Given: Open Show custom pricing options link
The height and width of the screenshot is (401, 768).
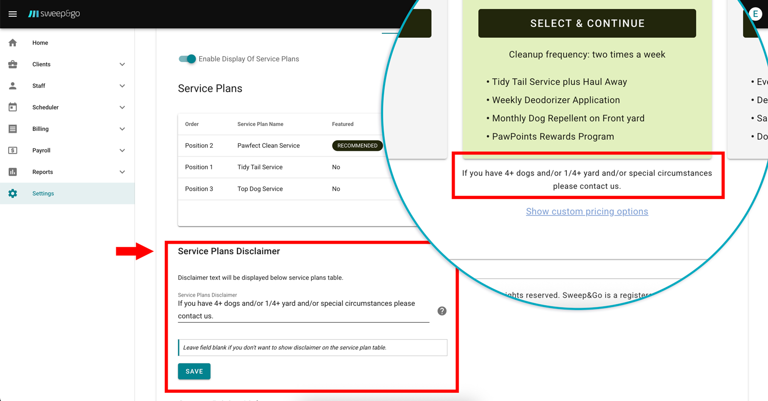Looking at the screenshot, I should tap(587, 211).
